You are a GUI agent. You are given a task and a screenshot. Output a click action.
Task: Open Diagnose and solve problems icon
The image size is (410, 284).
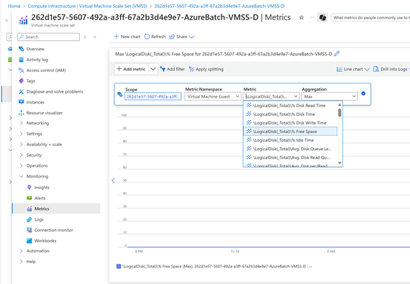point(21,91)
